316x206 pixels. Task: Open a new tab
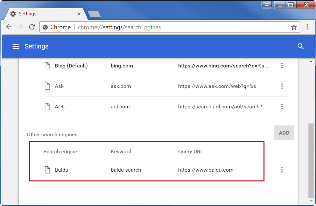(x=95, y=14)
